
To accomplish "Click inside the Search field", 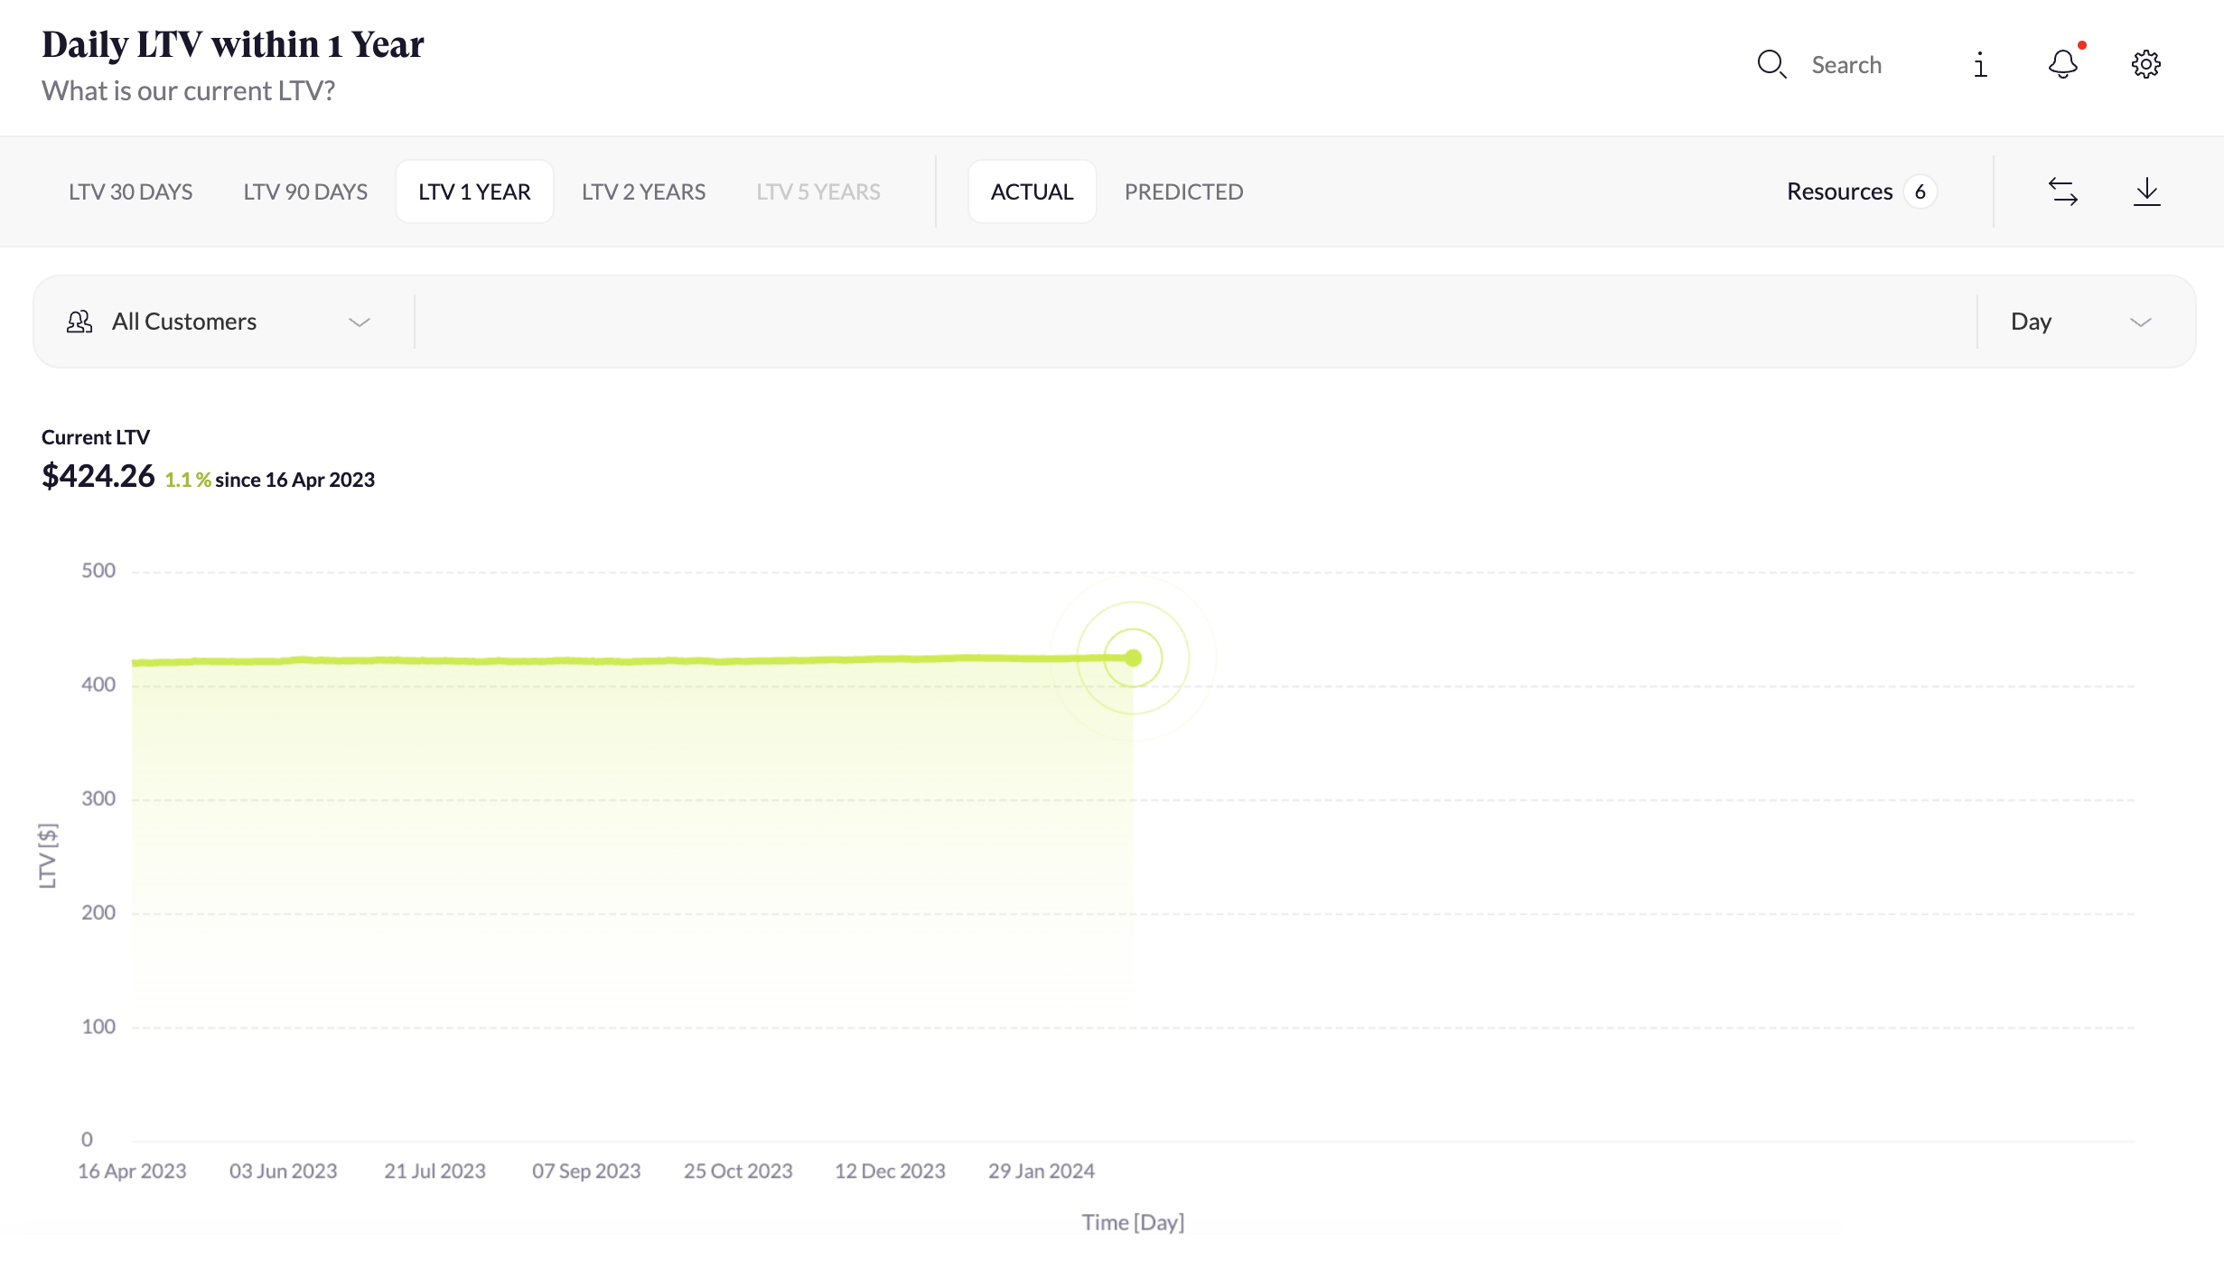I will (1846, 64).
